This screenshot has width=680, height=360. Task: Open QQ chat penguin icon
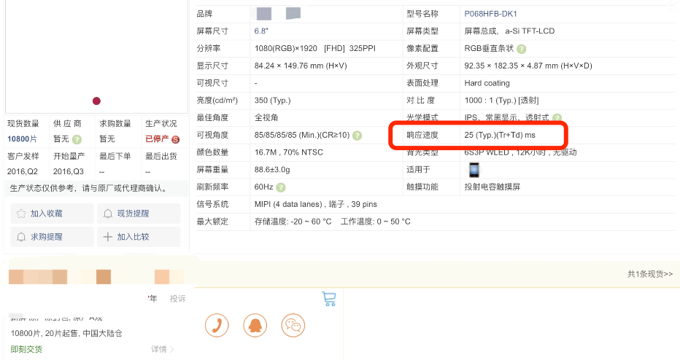point(255,325)
